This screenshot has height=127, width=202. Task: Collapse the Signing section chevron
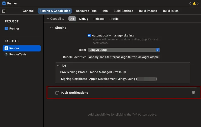click(x=52, y=28)
